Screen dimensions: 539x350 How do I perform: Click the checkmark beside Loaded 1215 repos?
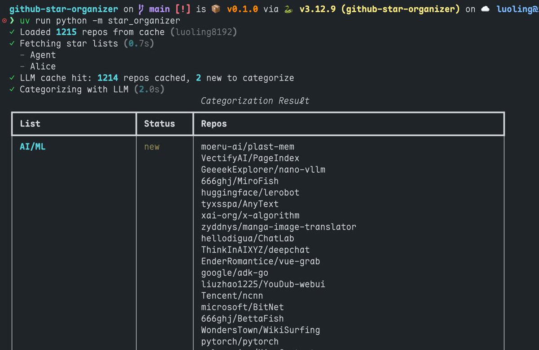click(12, 32)
